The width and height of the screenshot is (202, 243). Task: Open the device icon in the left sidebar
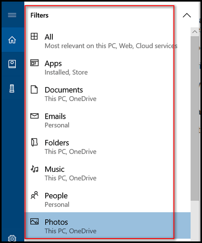12,88
